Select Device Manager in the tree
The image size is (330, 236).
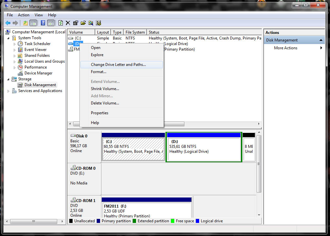tap(38, 73)
